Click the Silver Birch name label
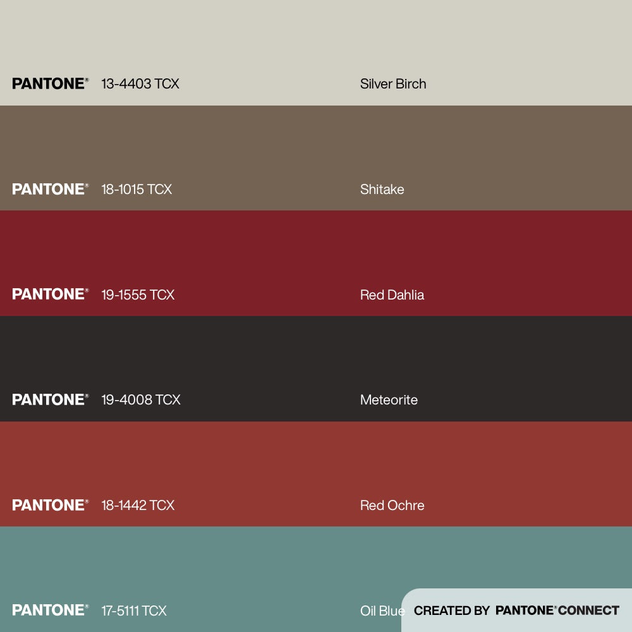 (393, 84)
